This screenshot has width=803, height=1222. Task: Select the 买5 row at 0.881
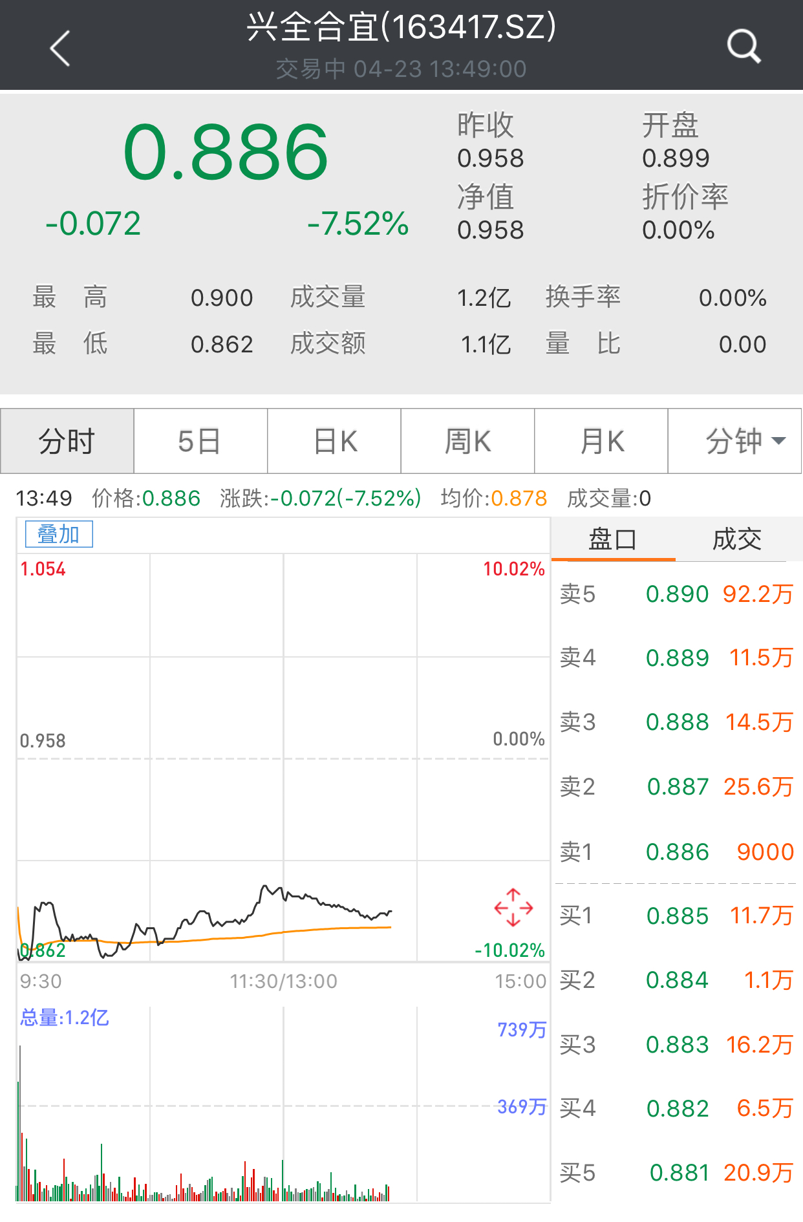pyautogui.click(x=676, y=1172)
